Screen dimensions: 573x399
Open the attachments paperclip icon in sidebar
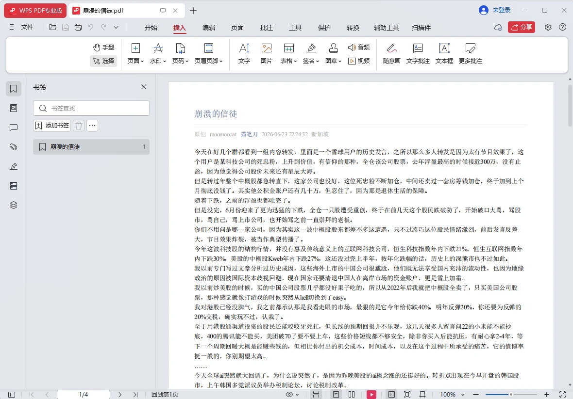(x=14, y=146)
